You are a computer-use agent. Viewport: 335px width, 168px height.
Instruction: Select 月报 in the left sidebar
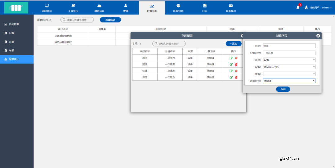pos(11,42)
